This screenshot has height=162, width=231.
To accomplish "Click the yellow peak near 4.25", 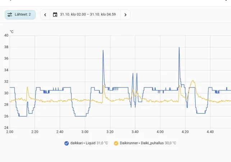I will (193, 81).
